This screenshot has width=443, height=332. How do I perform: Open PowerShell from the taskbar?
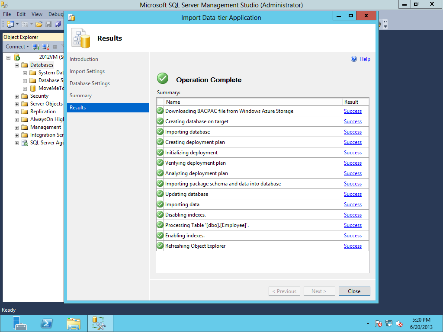pos(47,323)
